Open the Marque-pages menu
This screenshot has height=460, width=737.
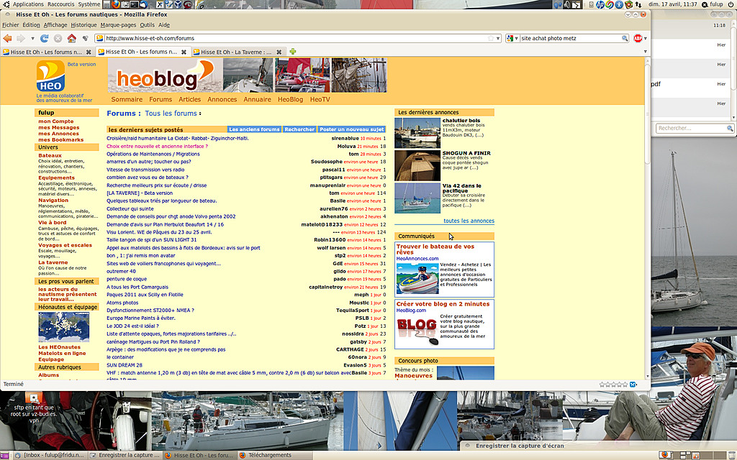click(118, 25)
